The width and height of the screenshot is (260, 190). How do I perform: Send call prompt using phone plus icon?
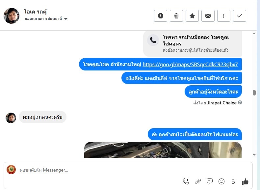click(186, 181)
